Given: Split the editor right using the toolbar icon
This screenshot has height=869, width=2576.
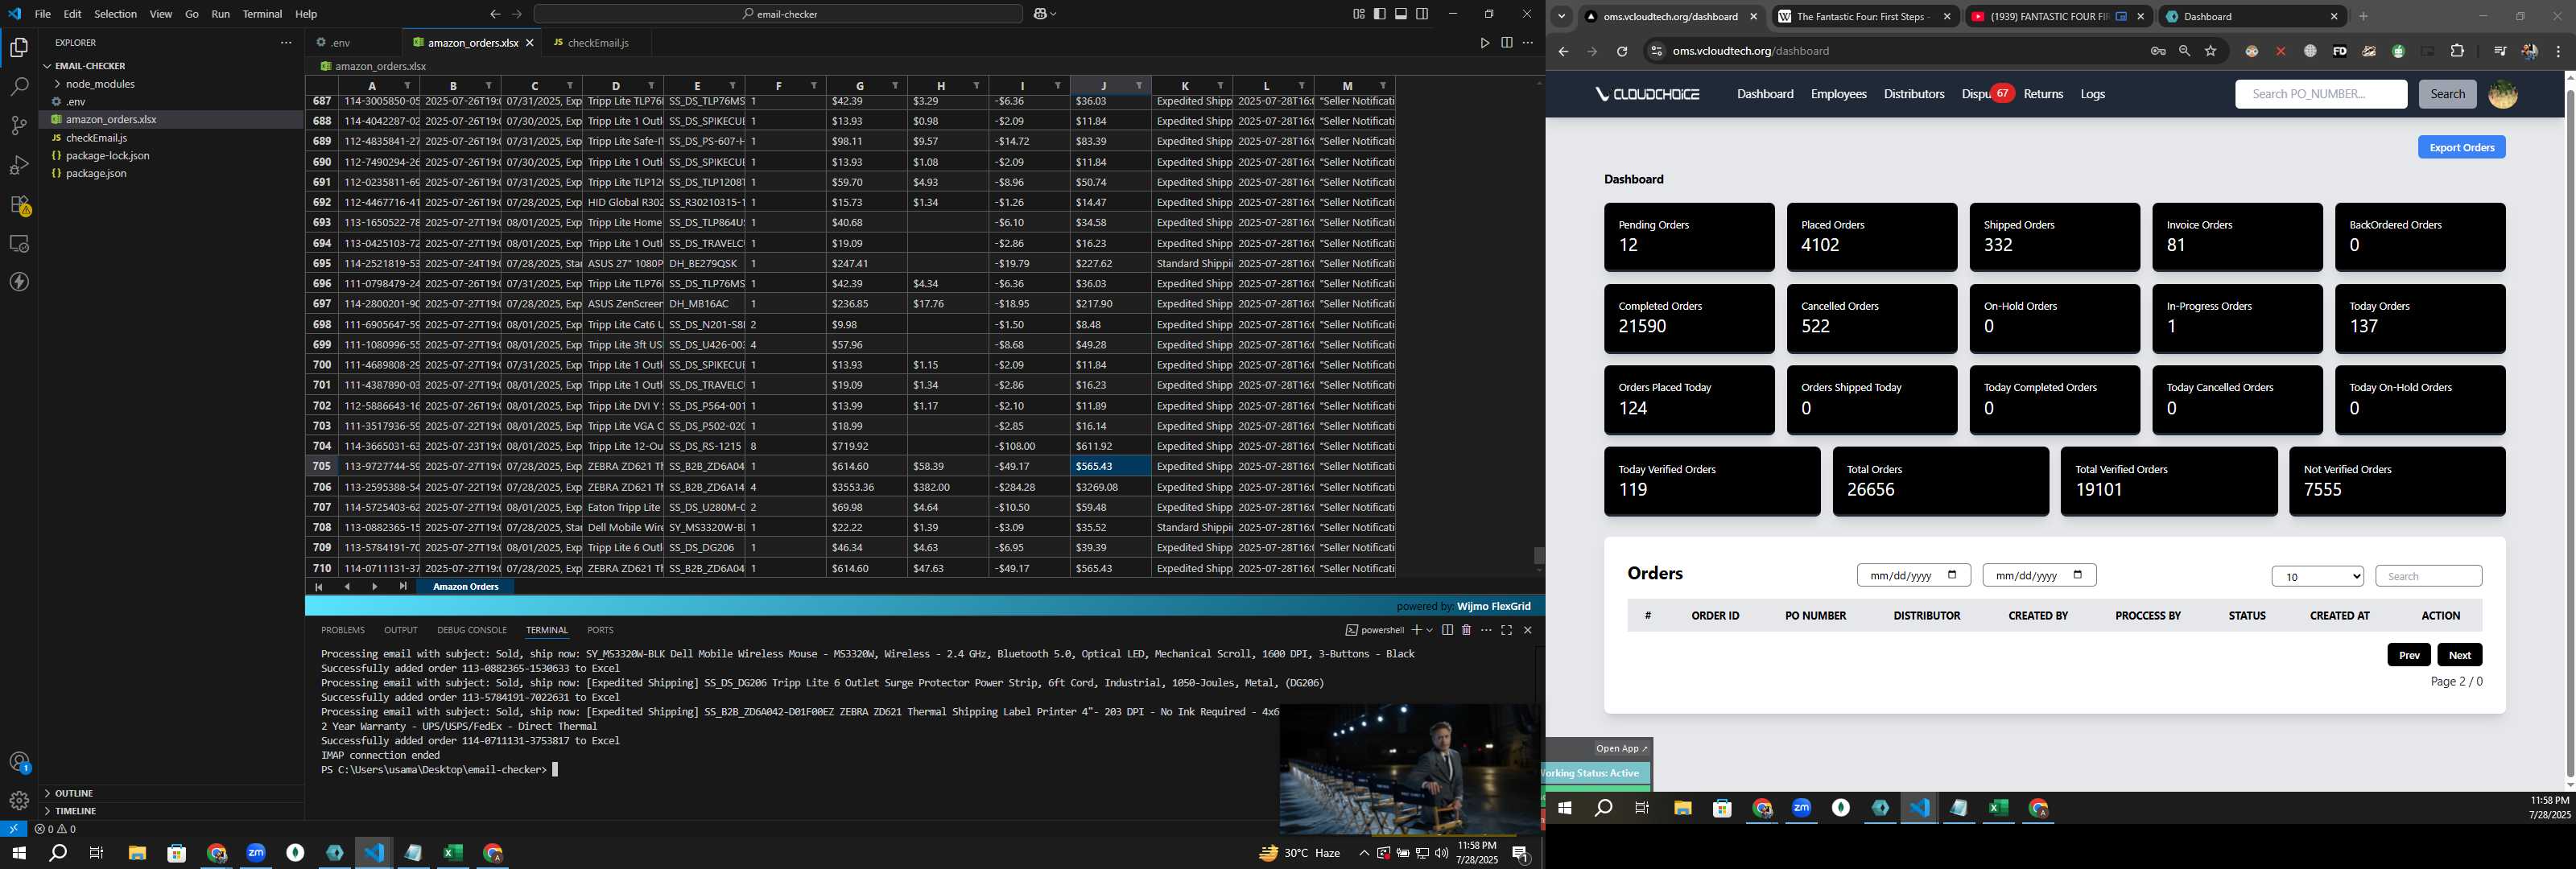Looking at the screenshot, I should [1506, 43].
